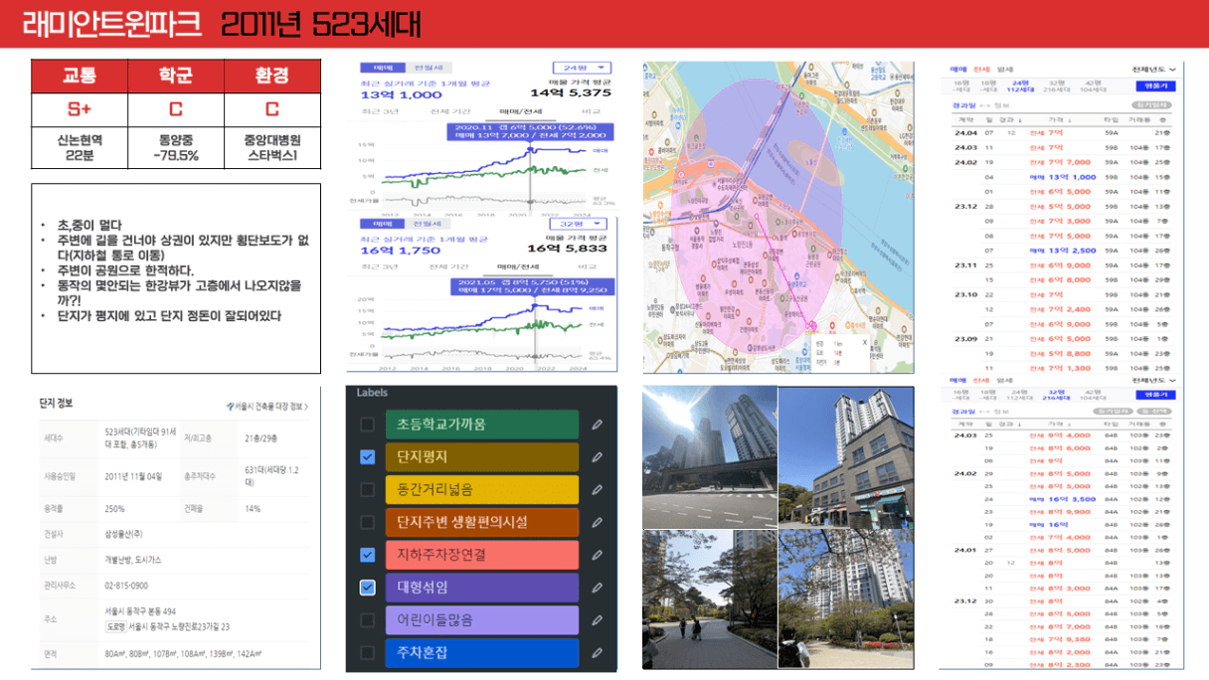The width and height of the screenshot is (1209, 680).
Task: Check the 어린이들많음 checkbox
Action: pos(368,620)
